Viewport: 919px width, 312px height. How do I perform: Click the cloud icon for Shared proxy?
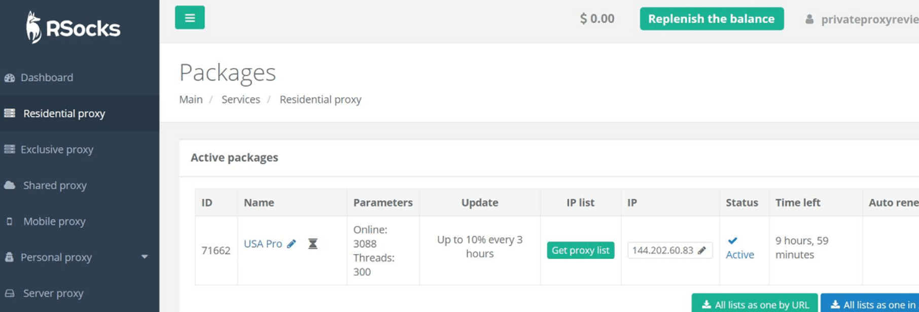tap(10, 185)
